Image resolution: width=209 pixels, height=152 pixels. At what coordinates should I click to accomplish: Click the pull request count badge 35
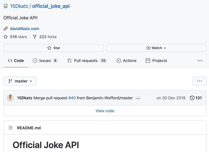(103, 61)
